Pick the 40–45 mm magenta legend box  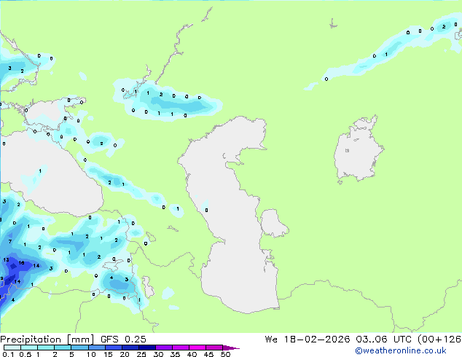click(x=197, y=348)
